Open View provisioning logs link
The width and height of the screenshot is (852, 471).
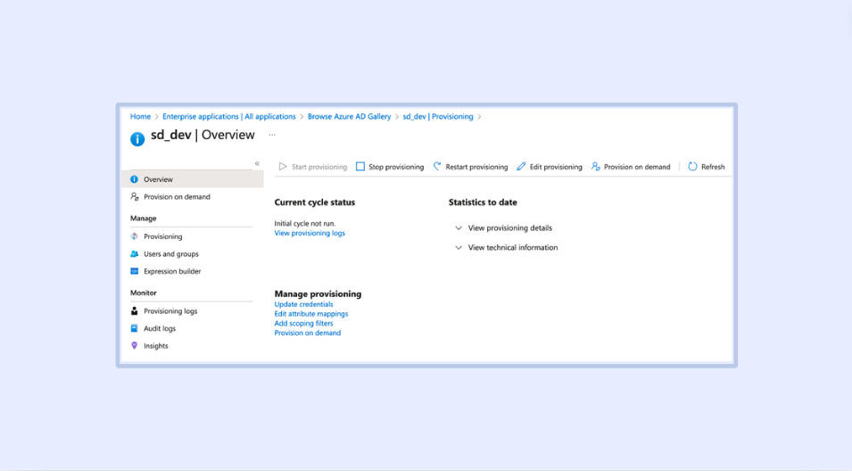[x=310, y=233]
